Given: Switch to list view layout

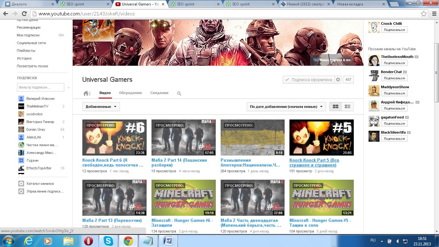Looking at the screenshot, I should click(347, 107).
